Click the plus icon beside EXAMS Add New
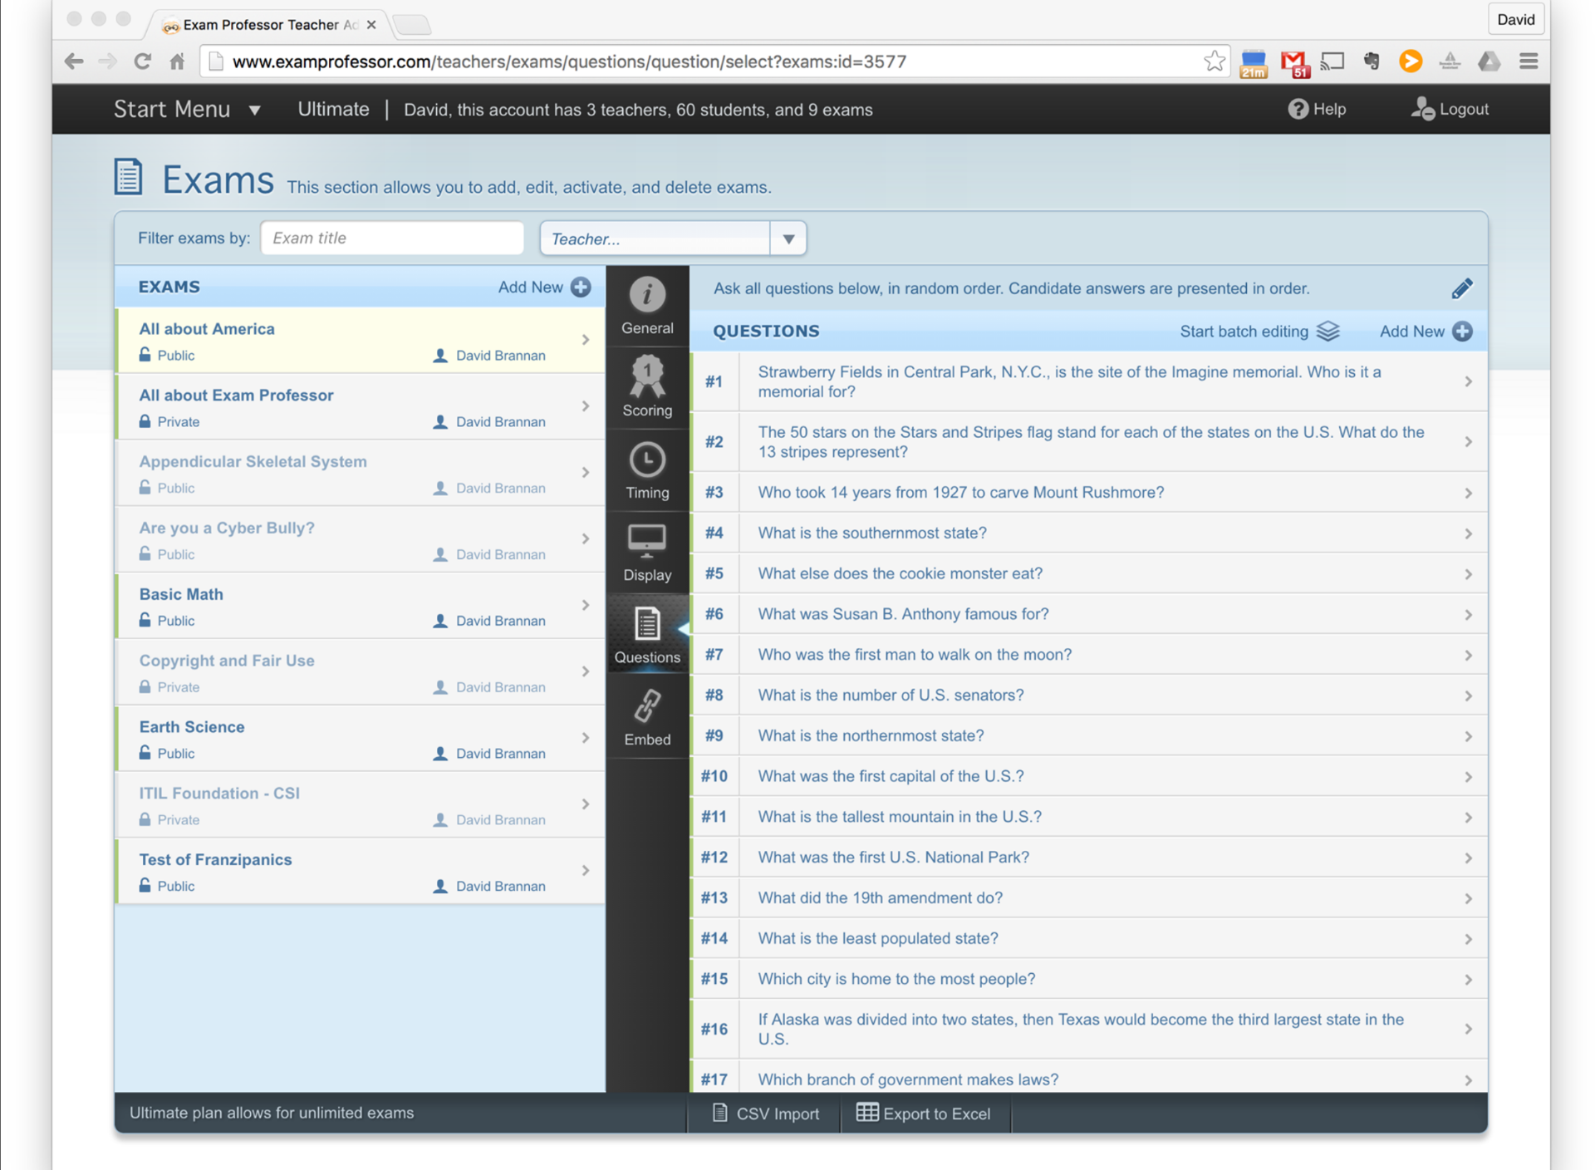This screenshot has width=1595, height=1170. click(581, 287)
